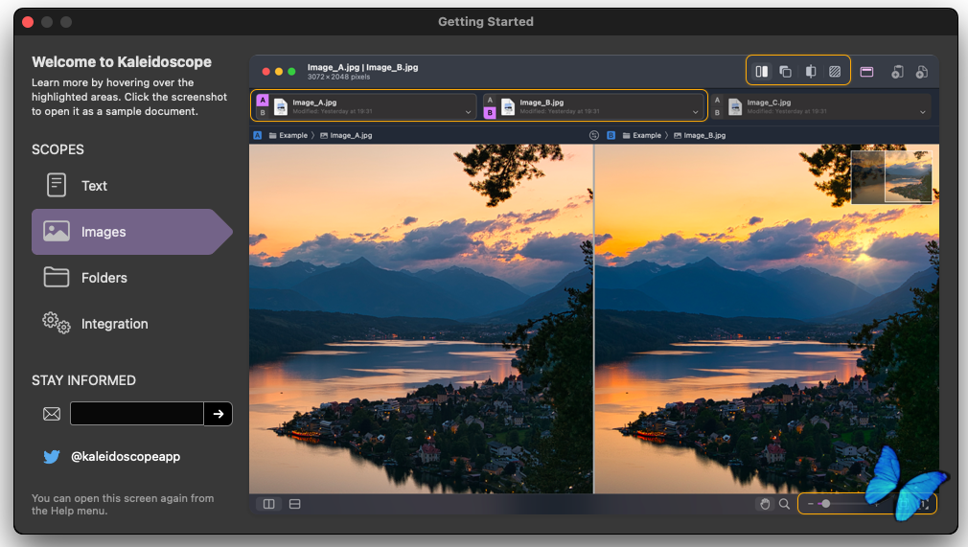Screen dimensions: 968x547
Task: Open the Integration scope
Action: pos(114,324)
